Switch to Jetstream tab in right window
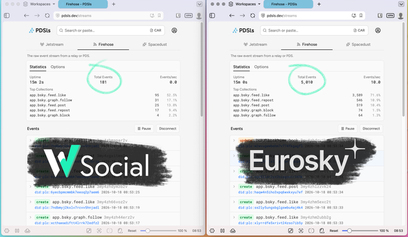Image resolution: width=408 pixels, height=237 pixels. point(255,45)
